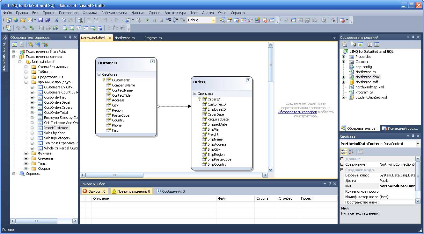Expand the Соединение property row
Screen dimensions: 424x234
(342, 164)
